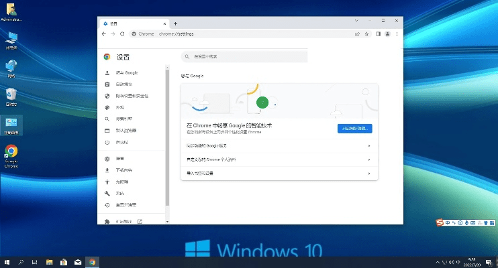Image resolution: width=498 pixels, height=268 pixels.
Task: Expand the sync and Google services row
Action: click(x=279, y=146)
